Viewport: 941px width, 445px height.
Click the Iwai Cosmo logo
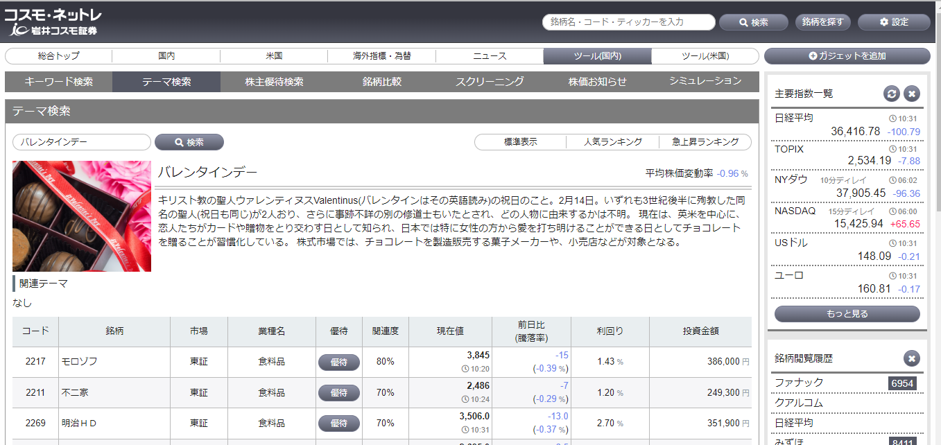point(53,22)
